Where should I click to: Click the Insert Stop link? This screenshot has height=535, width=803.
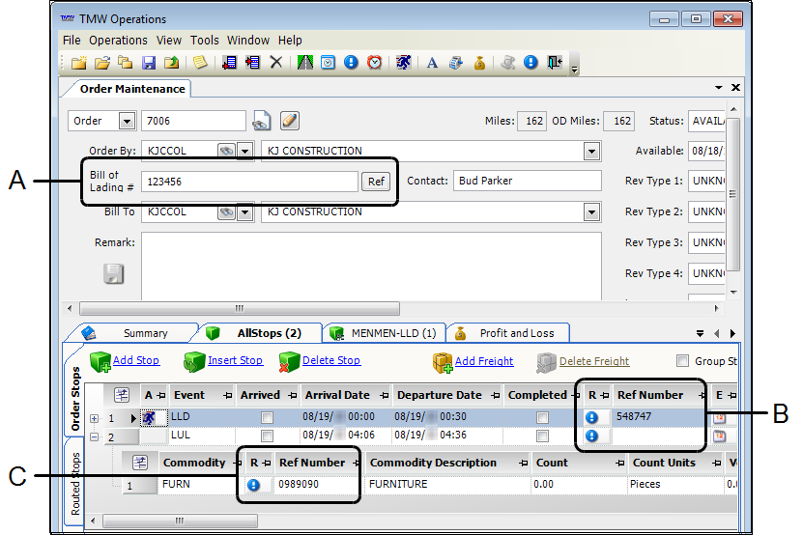(235, 360)
